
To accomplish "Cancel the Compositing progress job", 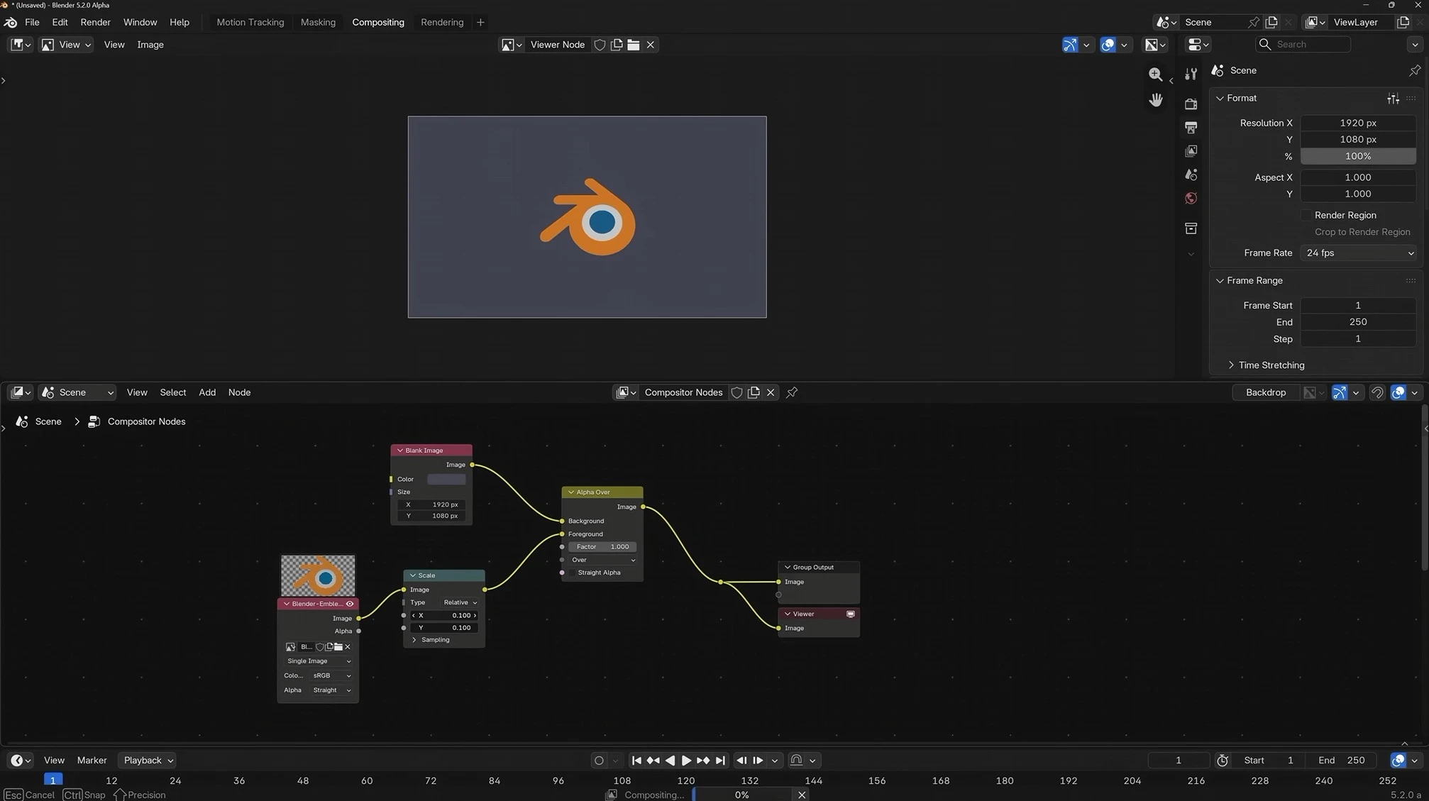I will point(802,795).
